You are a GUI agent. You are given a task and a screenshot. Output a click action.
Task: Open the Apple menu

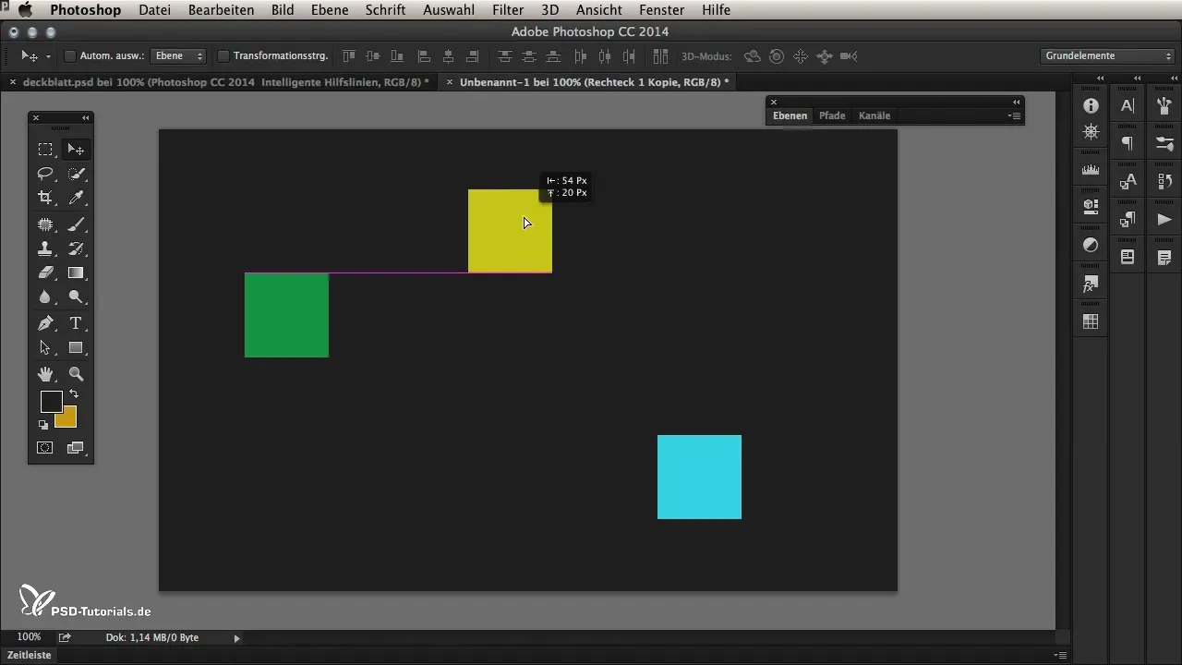click(24, 10)
